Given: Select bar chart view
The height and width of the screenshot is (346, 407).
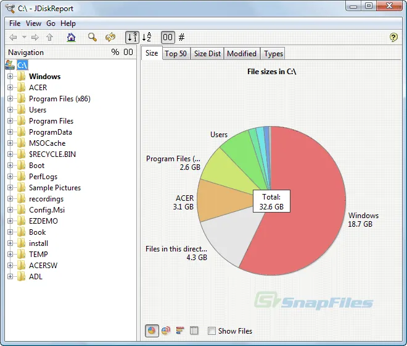Looking at the screenshot, I should 180,331.
